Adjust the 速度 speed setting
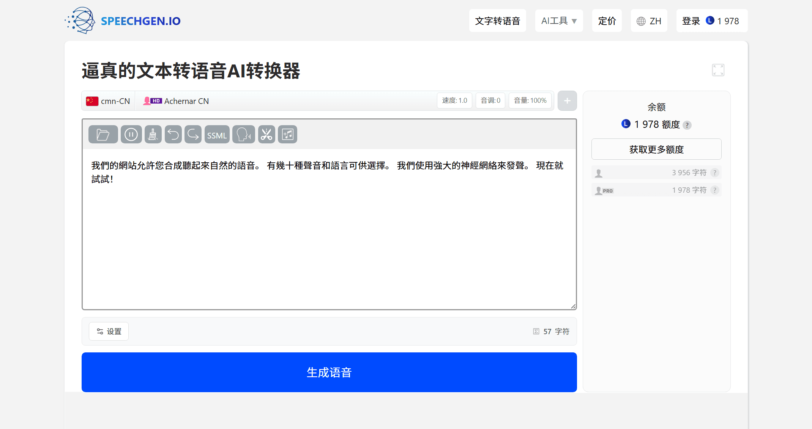 (x=454, y=100)
